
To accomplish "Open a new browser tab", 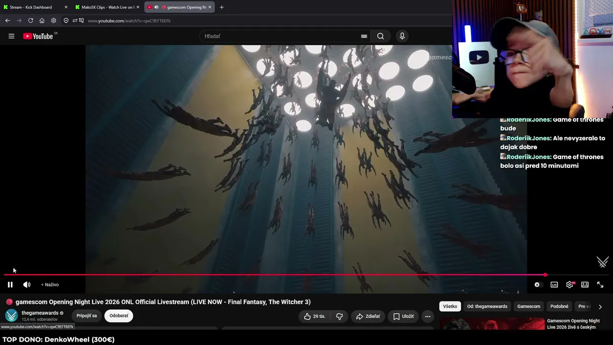I will pos(222,7).
